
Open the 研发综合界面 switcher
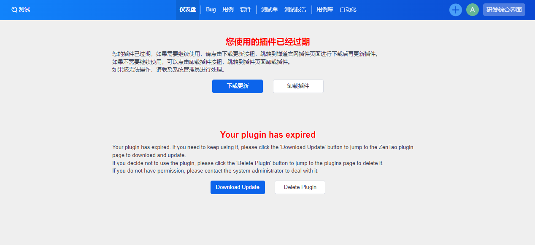coord(504,10)
